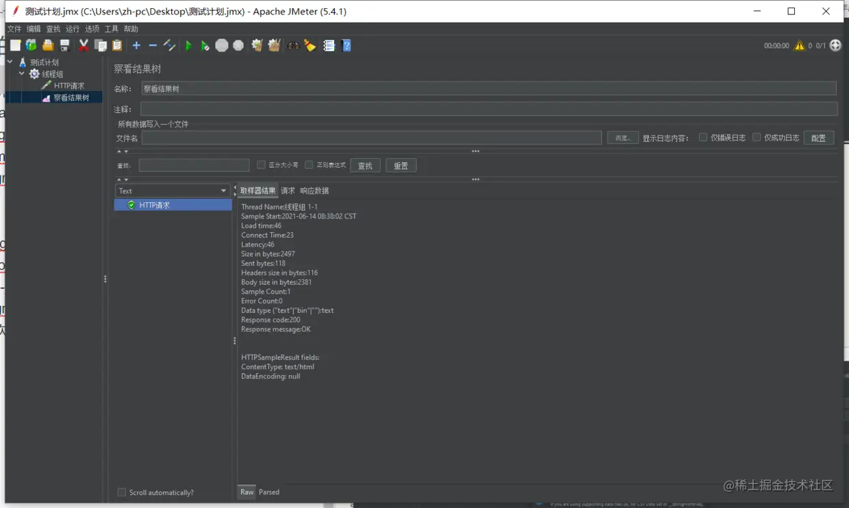849x508 pixels.
Task: Check the Scroll automatically? checkbox
Action: 122,492
